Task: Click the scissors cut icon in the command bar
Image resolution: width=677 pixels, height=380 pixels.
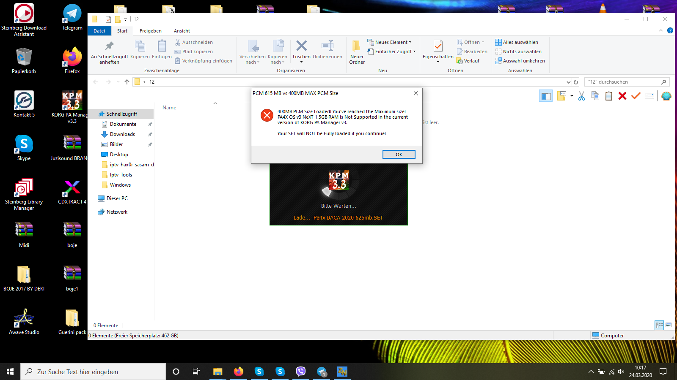Action: point(581,96)
